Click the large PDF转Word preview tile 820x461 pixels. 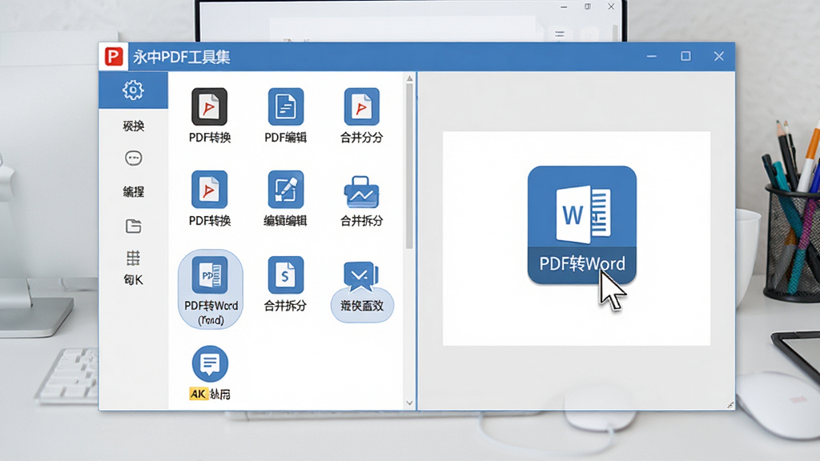582,225
